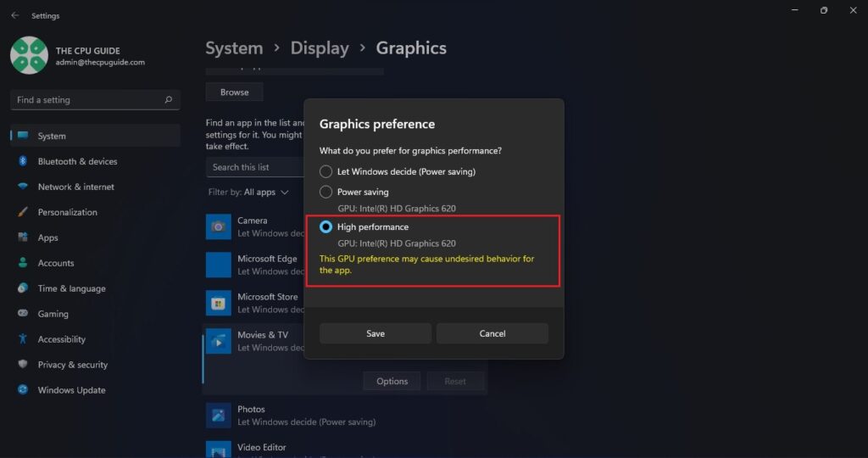868x458 pixels.
Task: Click the Windows Update refresh icon
Action: pos(23,390)
